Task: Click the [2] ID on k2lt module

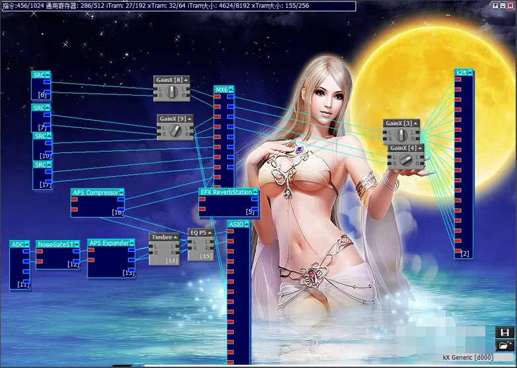Action: 465,254
